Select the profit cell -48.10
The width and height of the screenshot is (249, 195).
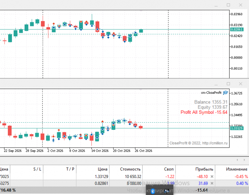(x=202, y=176)
